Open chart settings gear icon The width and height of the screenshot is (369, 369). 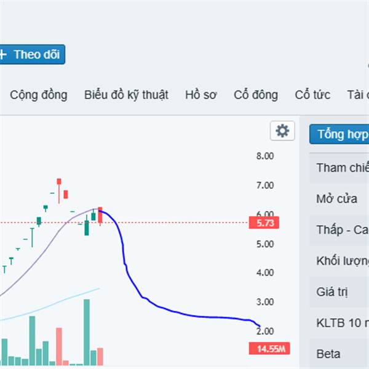[x=282, y=130]
